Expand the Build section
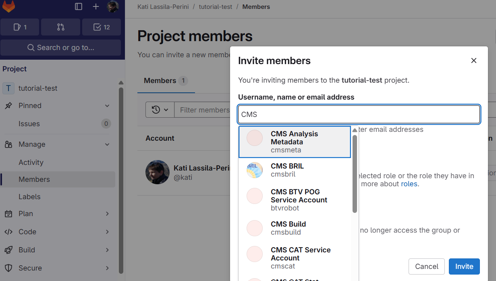Screen dimensions: 496x281 (x=107, y=250)
